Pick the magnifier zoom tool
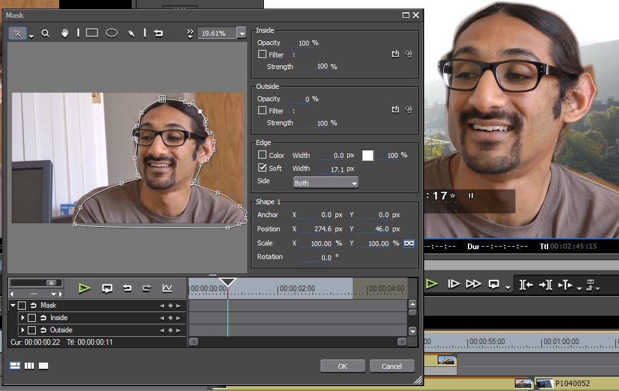The width and height of the screenshot is (619, 391). [x=45, y=33]
